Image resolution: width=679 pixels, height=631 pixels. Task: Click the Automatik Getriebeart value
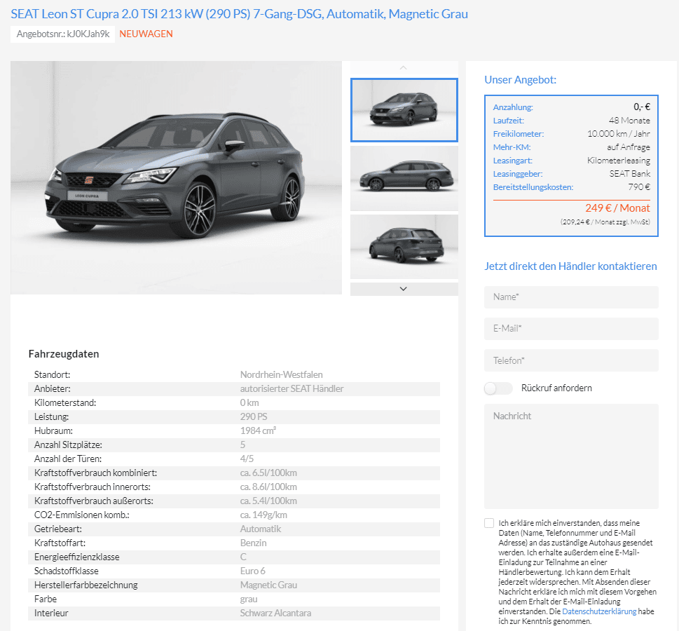(x=261, y=529)
